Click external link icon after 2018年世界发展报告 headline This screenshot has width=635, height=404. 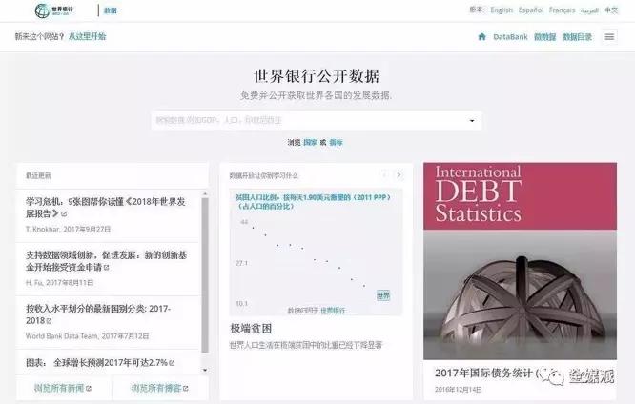tap(64, 213)
